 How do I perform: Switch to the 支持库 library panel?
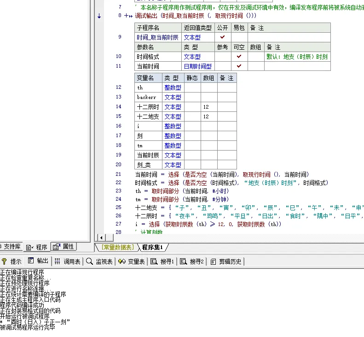pyautogui.click(x=10, y=247)
